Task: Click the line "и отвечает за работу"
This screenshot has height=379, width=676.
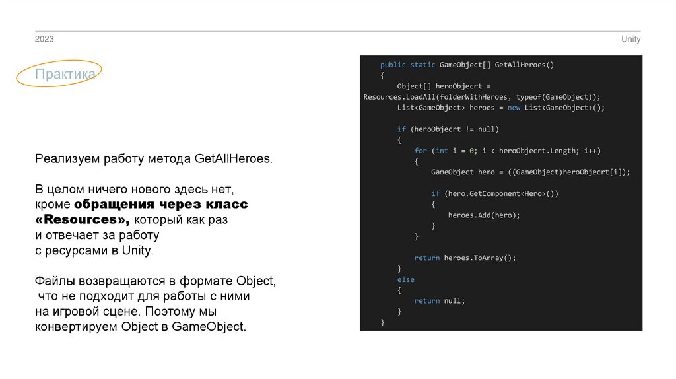Action: pyautogui.click(x=97, y=235)
